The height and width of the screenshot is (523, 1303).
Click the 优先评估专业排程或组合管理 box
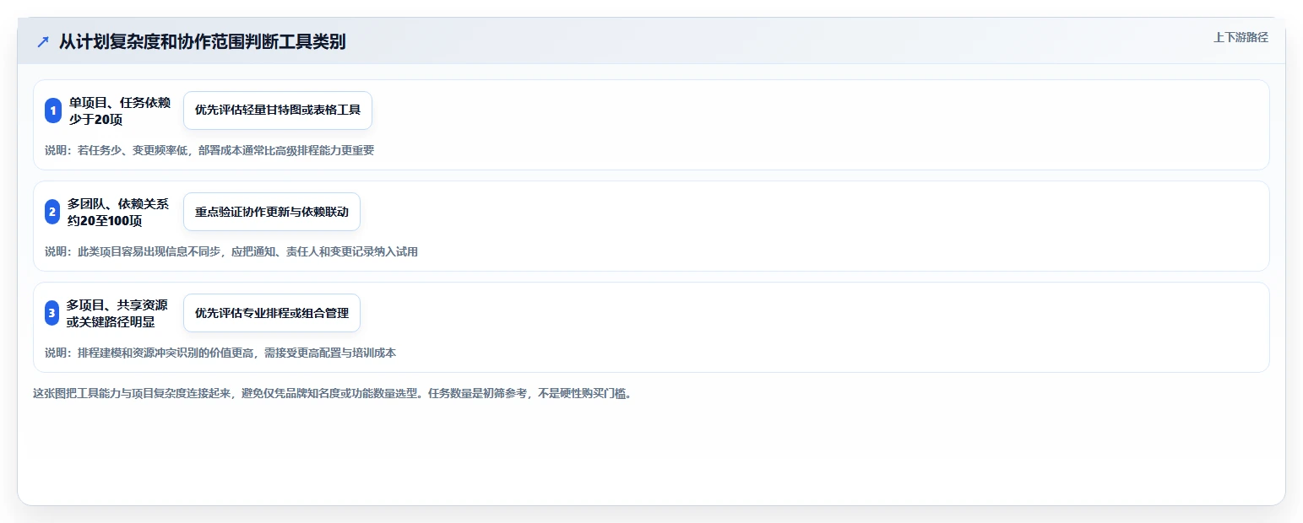[272, 313]
